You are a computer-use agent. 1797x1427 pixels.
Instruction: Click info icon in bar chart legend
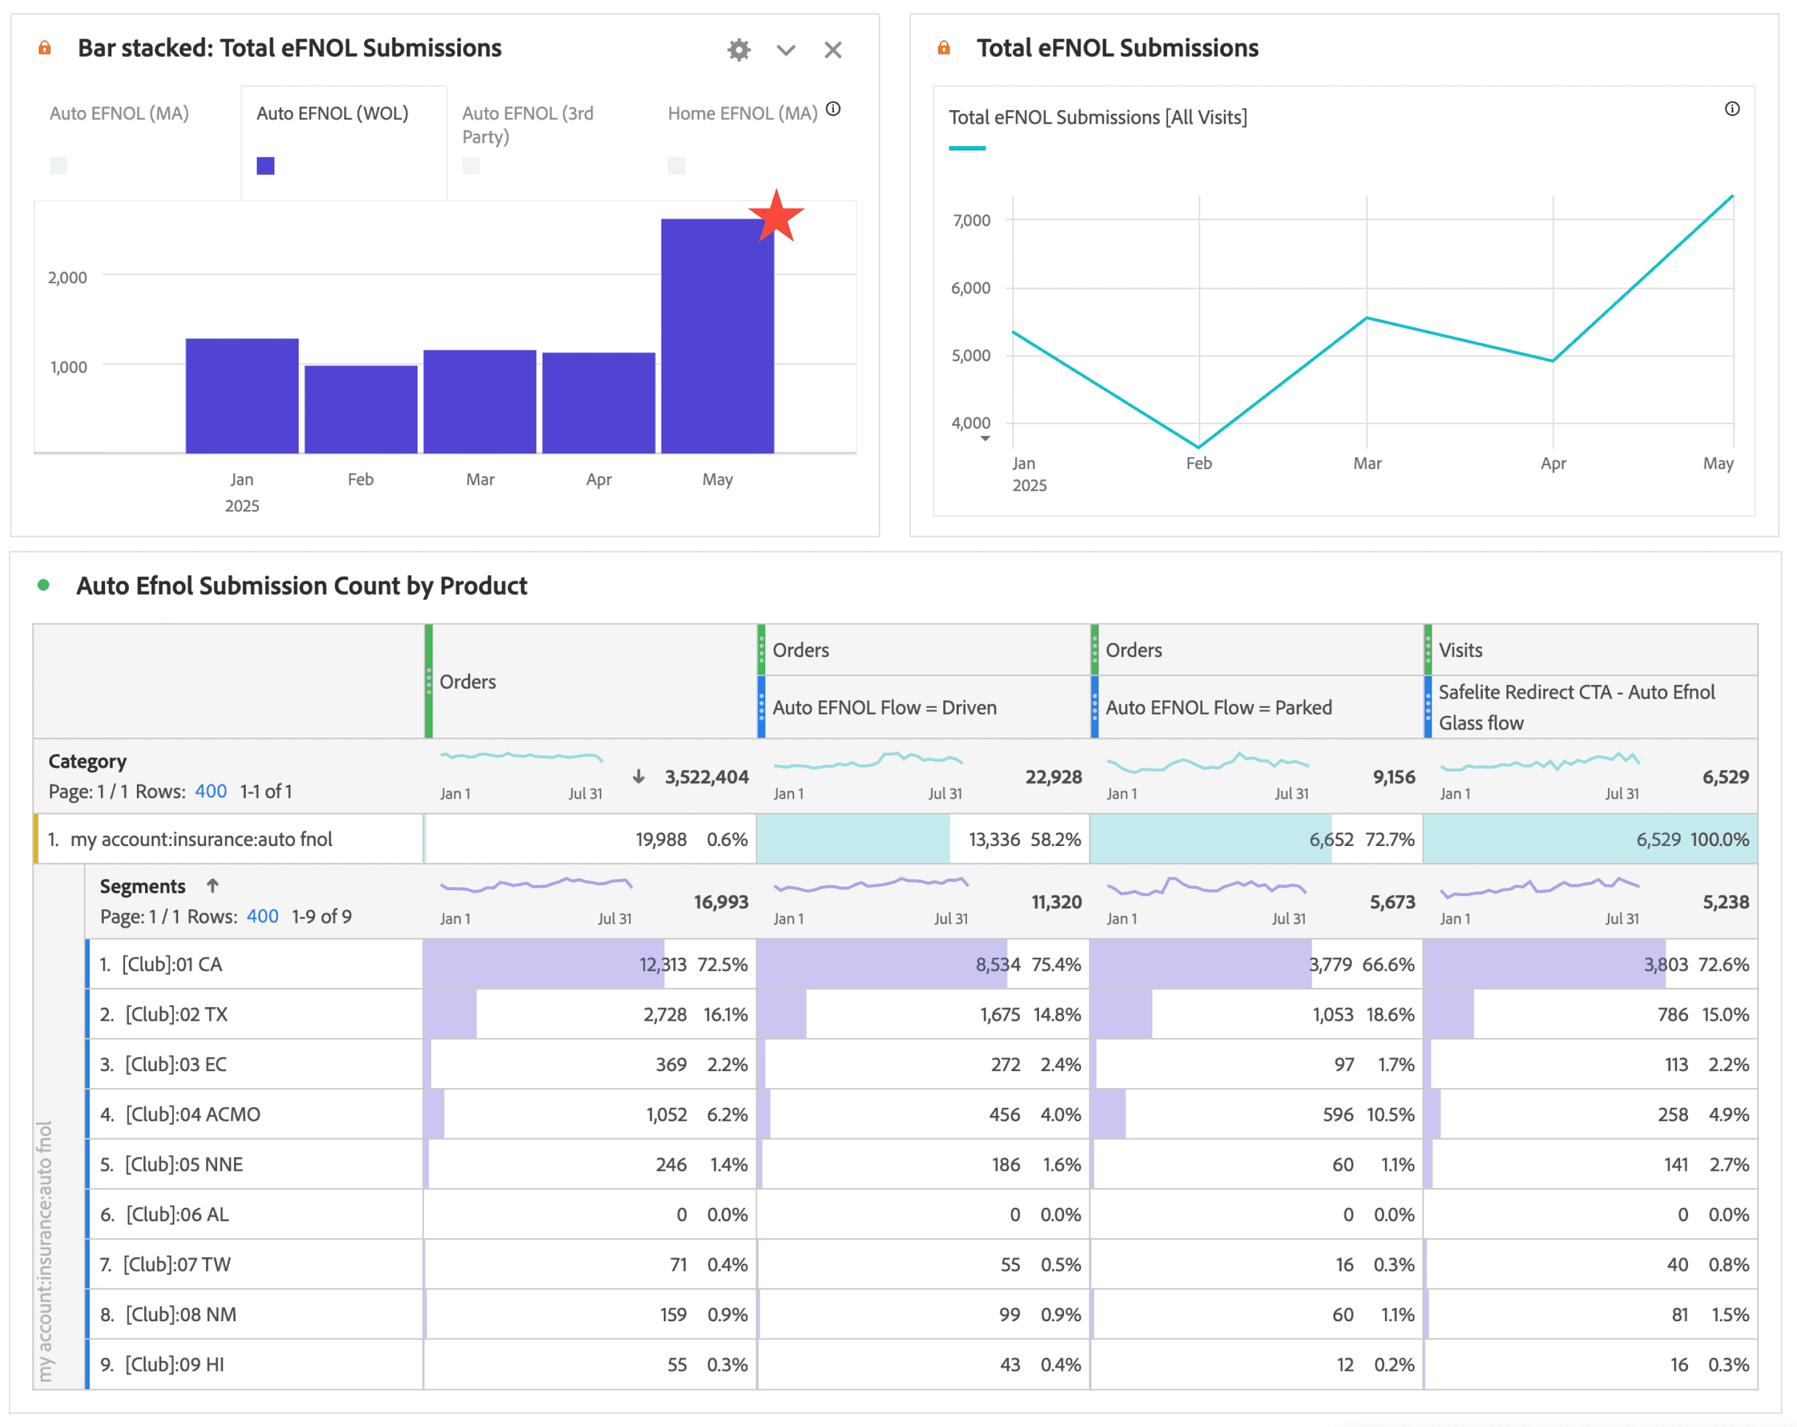click(833, 109)
